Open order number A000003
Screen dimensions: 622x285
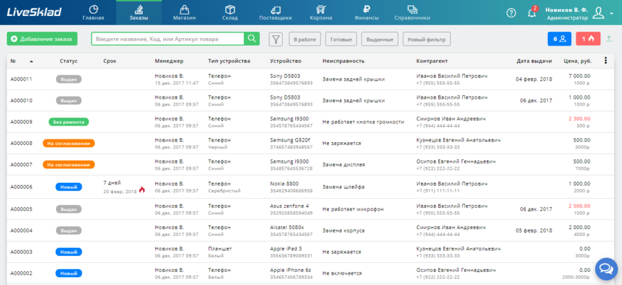point(21,252)
